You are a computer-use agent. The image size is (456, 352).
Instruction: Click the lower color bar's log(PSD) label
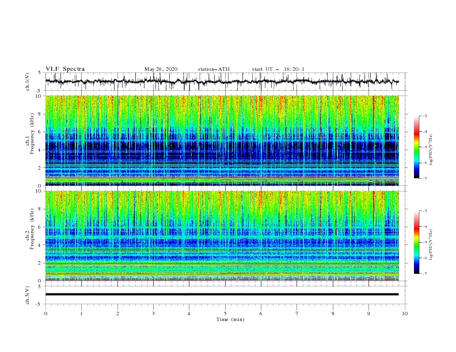(x=431, y=245)
